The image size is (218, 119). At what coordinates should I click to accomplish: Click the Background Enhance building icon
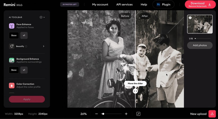(x=12, y=60)
